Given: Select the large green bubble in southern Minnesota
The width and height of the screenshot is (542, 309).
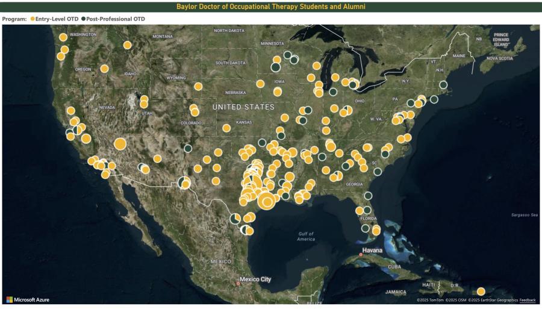Looking at the screenshot, I should coord(275,67).
